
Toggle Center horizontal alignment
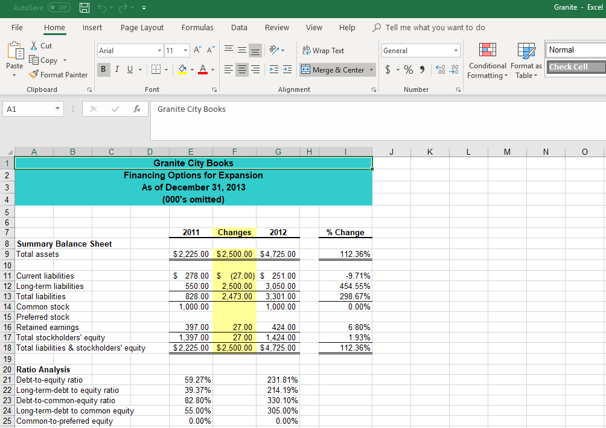point(242,70)
